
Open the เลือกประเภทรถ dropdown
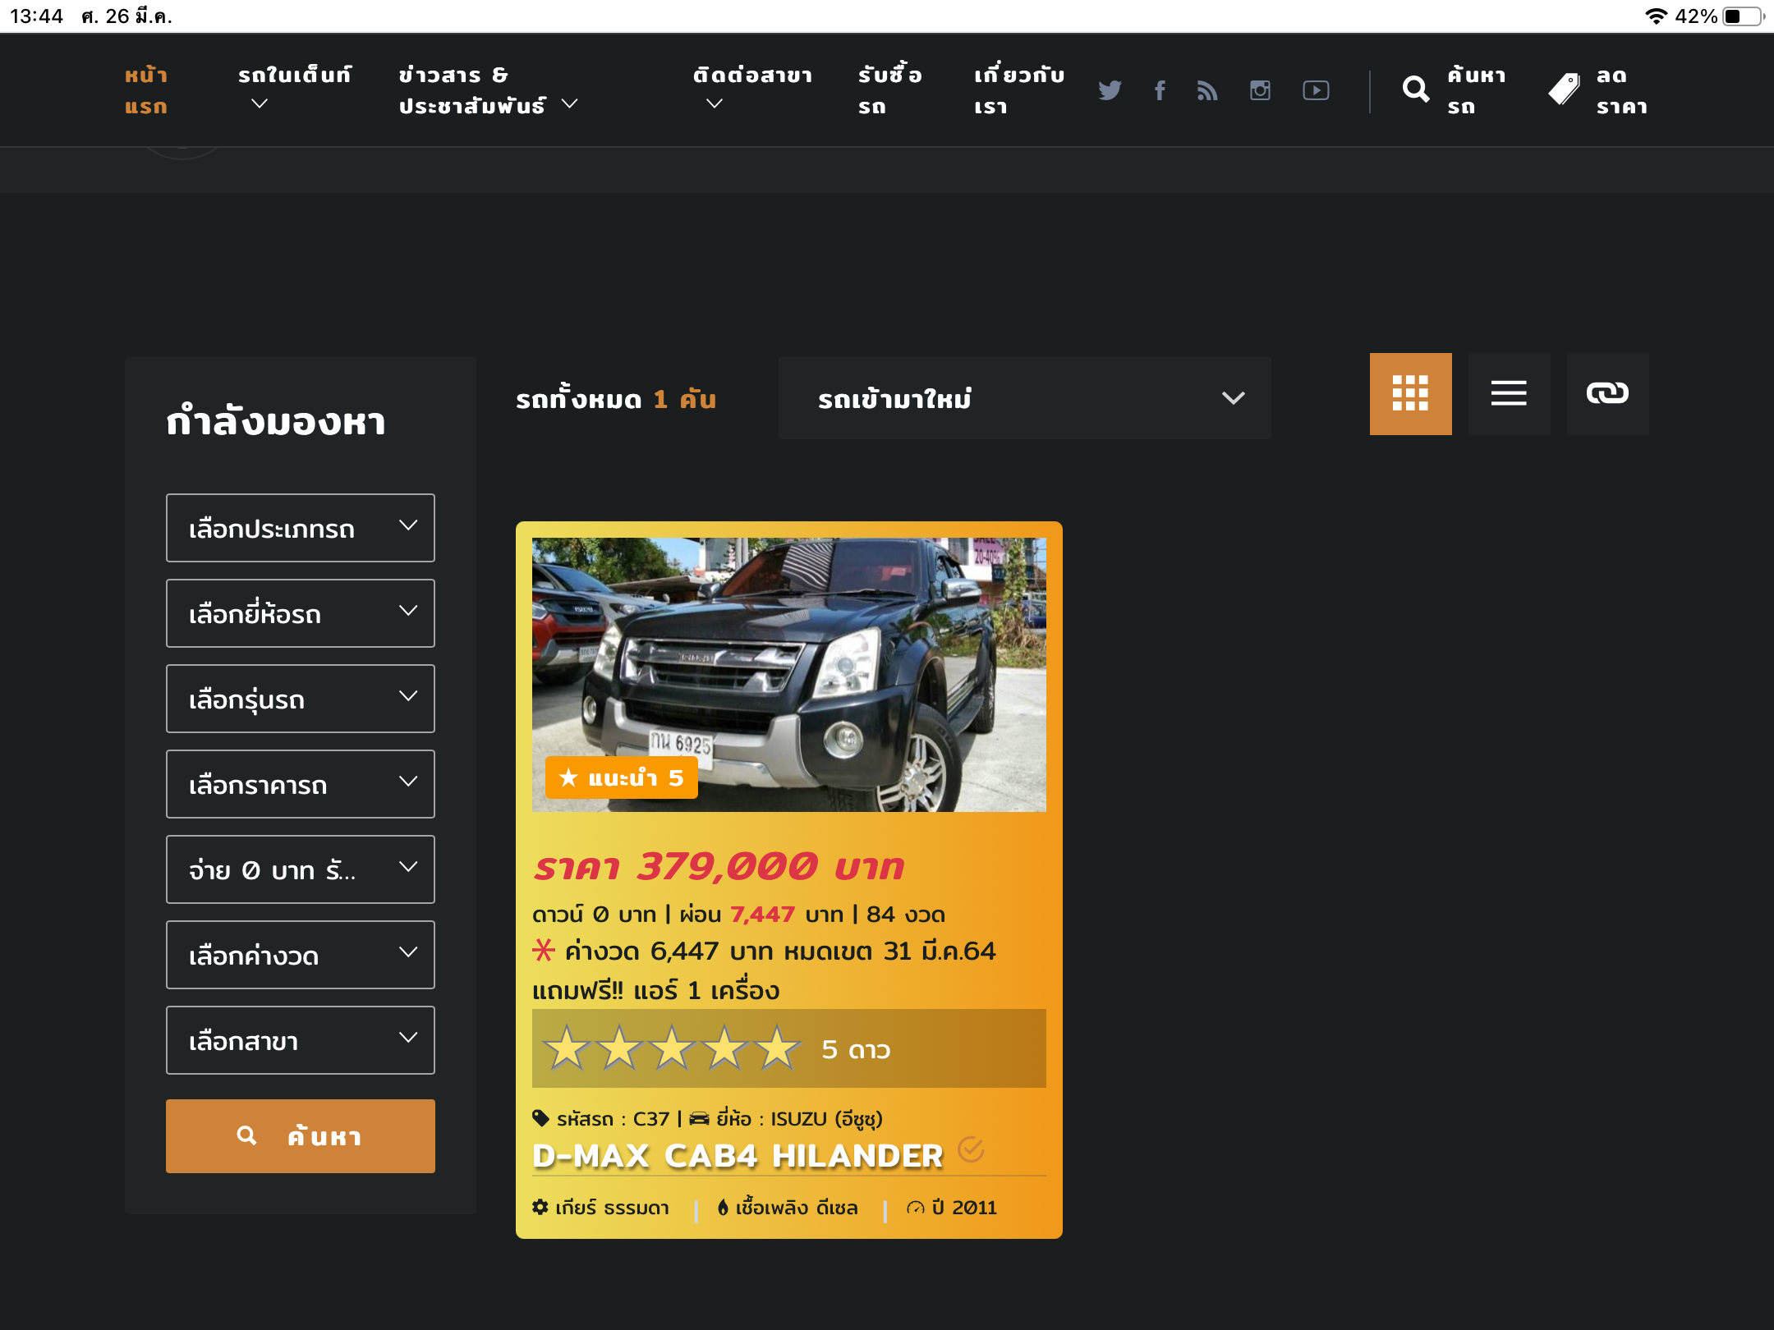click(301, 528)
